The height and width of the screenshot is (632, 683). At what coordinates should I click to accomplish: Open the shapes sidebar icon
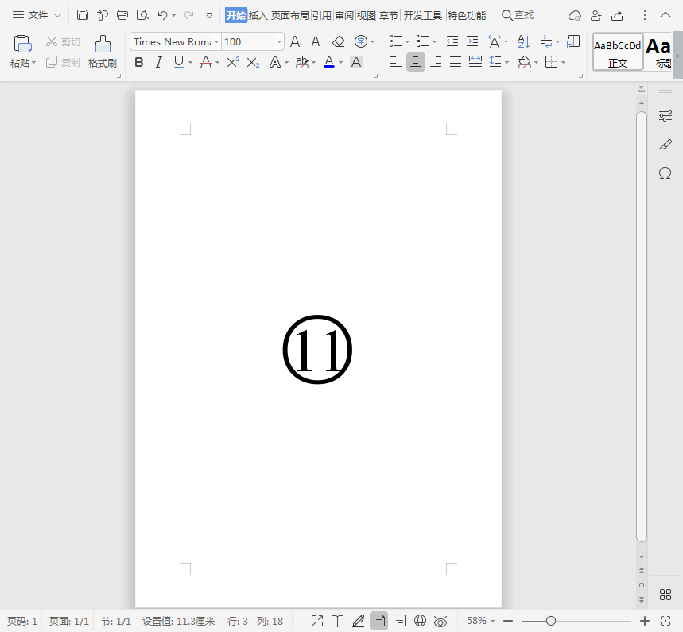click(x=666, y=173)
